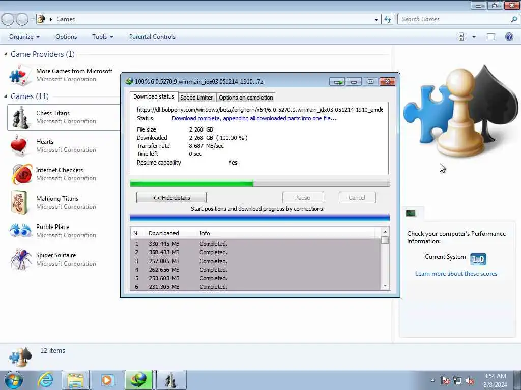Open the Tools dropdown menu
521x390 pixels.
tap(103, 37)
